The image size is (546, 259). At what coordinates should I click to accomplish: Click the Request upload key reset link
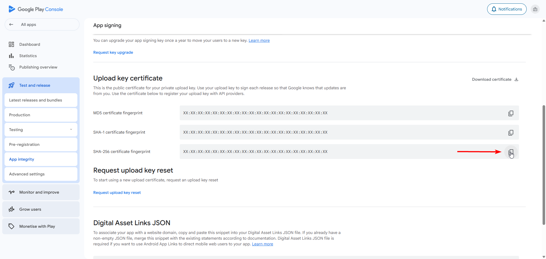[117, 192]
